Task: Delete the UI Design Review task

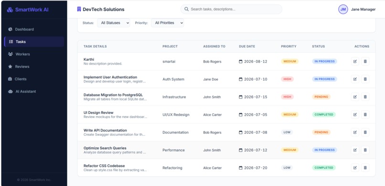Action: (365, 114)
